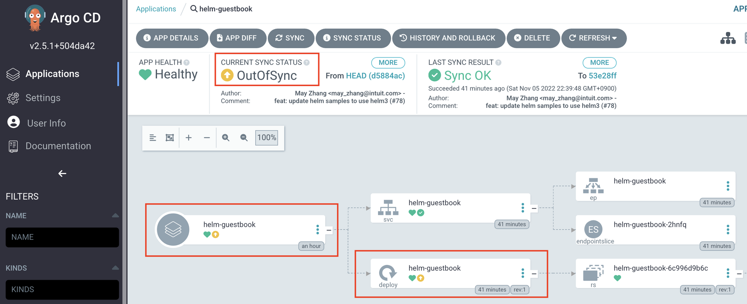
Task: Open menu of helm-guestbook ep node
Action: point(728,186)
